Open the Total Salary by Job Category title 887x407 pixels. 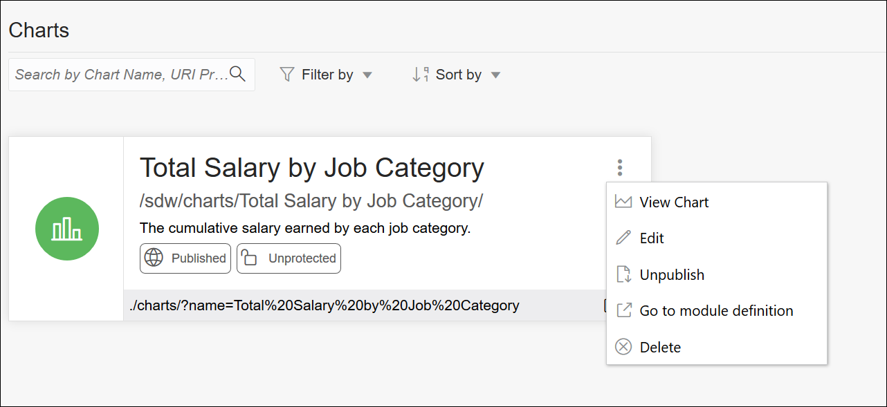(x=311, y=168)
